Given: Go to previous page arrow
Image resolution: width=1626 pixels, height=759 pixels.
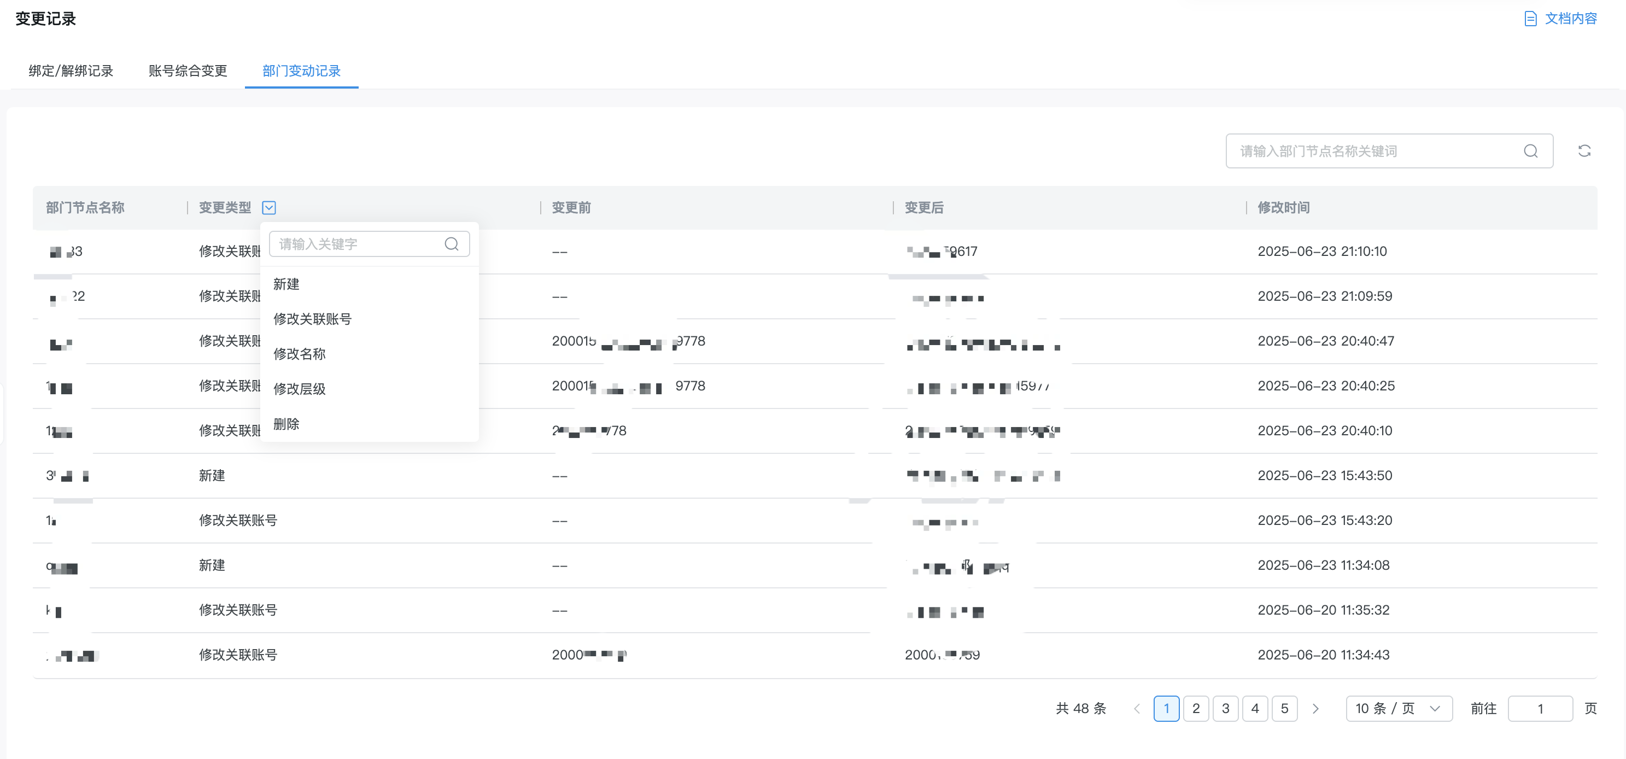Looking at the screenshot, I should [x=1136, y=709].
